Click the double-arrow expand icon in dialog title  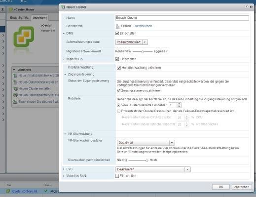251,7
